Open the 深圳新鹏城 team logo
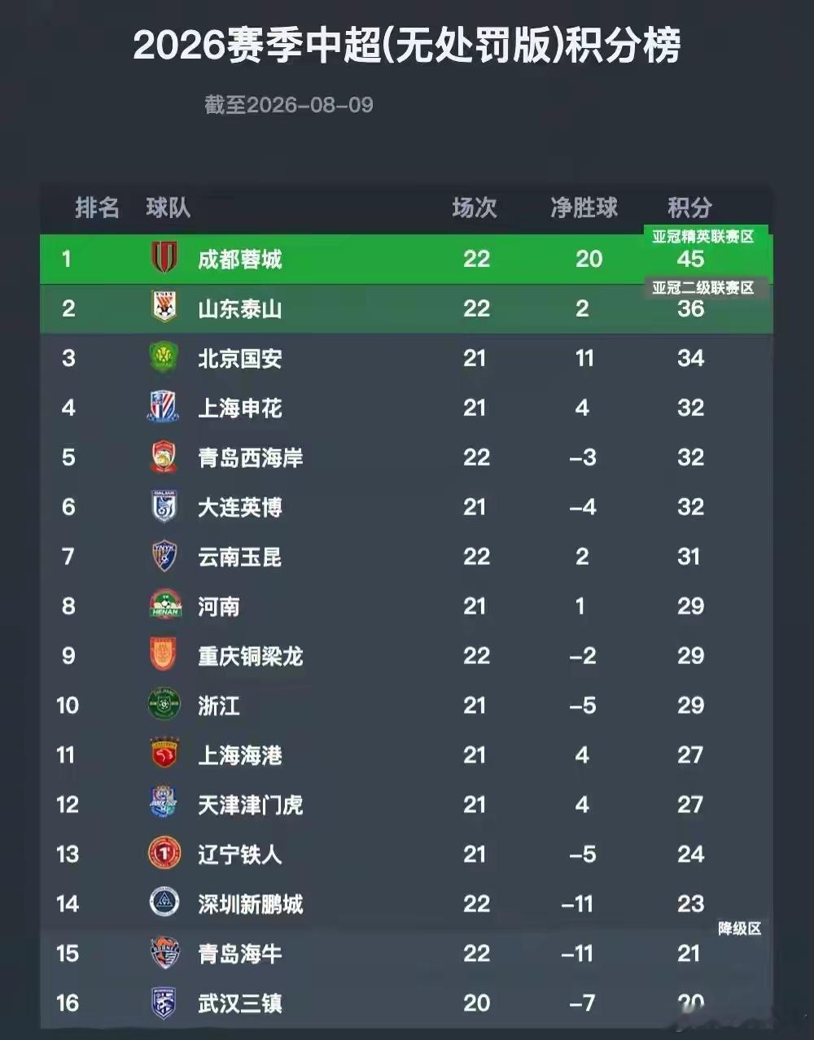 164,903
